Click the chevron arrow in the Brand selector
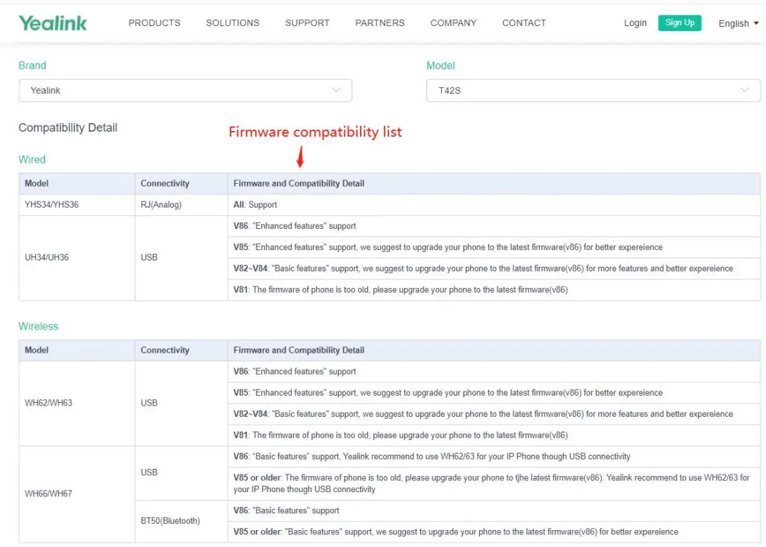The image size is (766, 547). (x=336, y=90)
